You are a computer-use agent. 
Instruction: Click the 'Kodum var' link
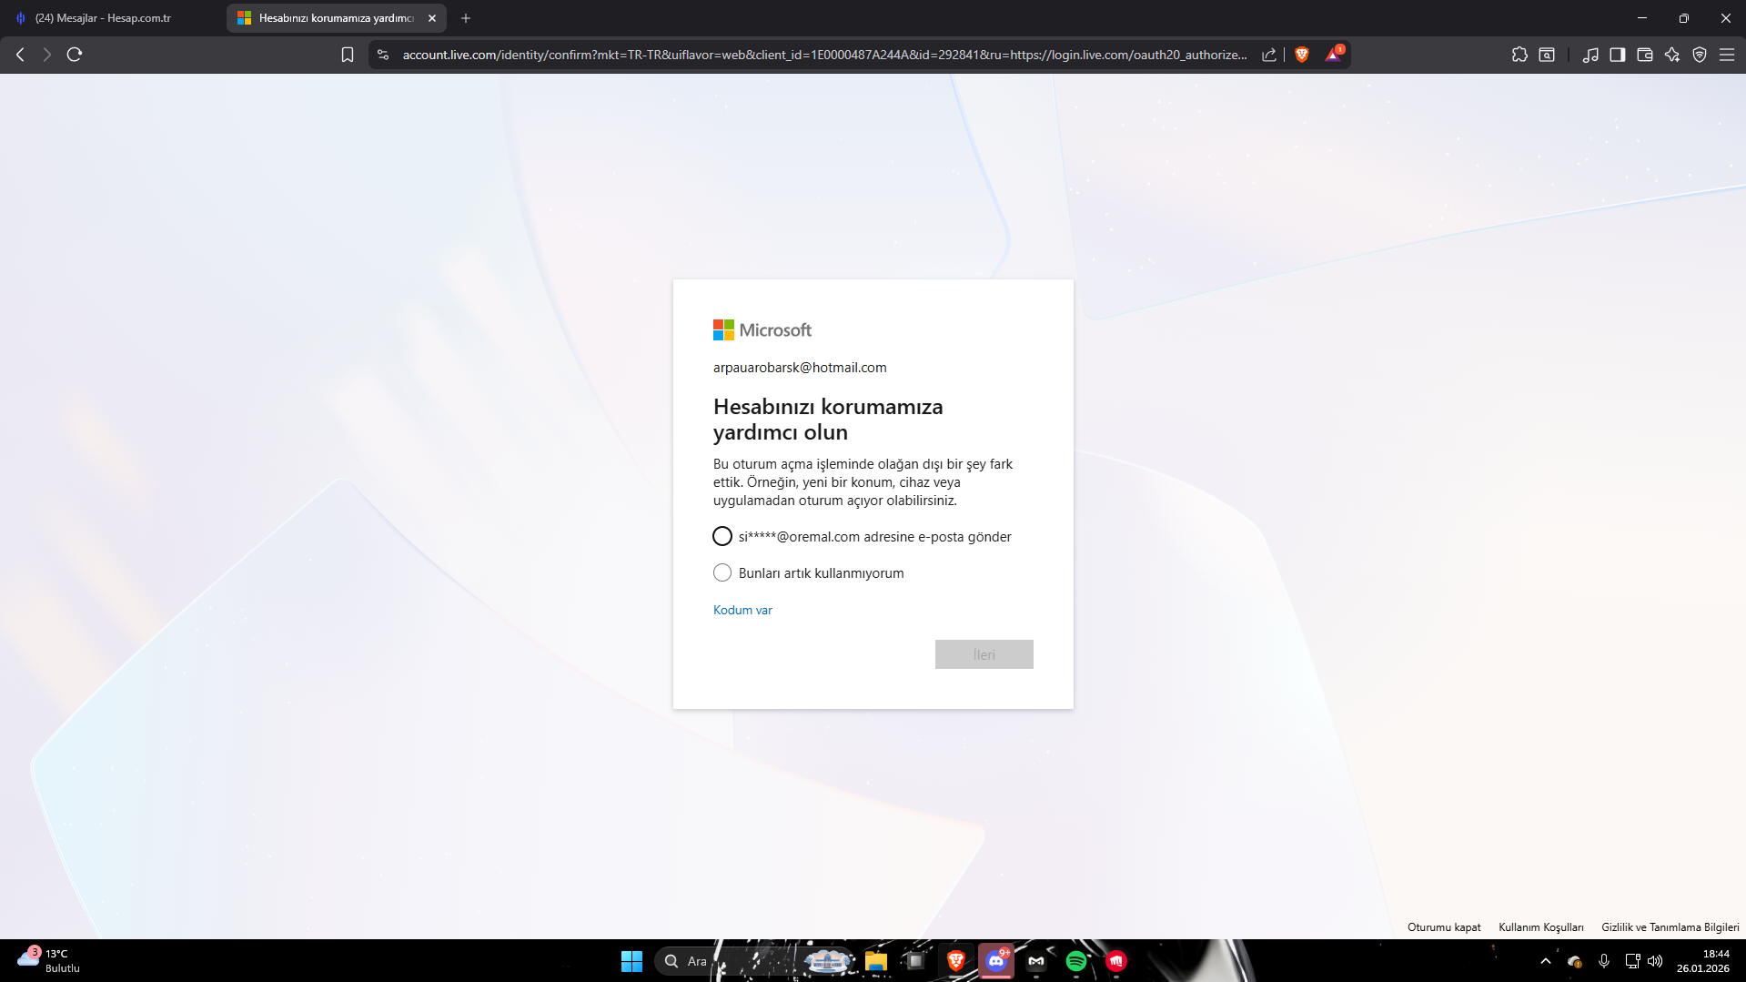coord(742,611)
